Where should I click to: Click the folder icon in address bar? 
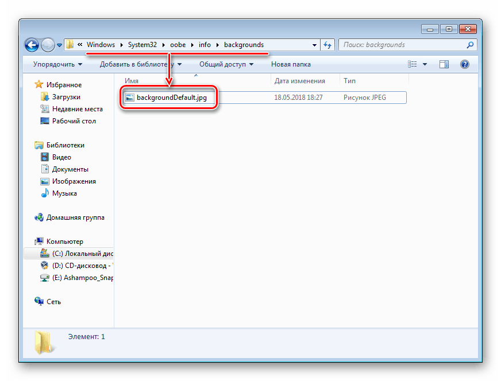tap(70, 45)
